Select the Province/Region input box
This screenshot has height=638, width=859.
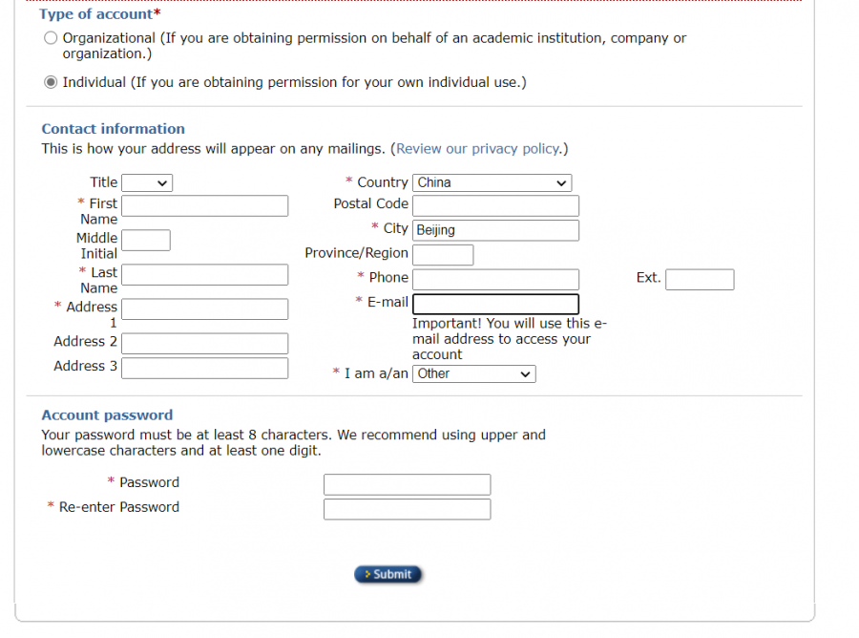(443, 255)
